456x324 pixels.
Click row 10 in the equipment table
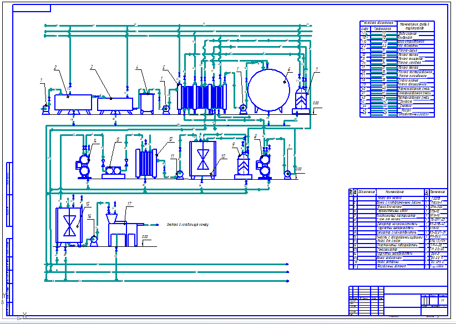[x=398, y=237]
